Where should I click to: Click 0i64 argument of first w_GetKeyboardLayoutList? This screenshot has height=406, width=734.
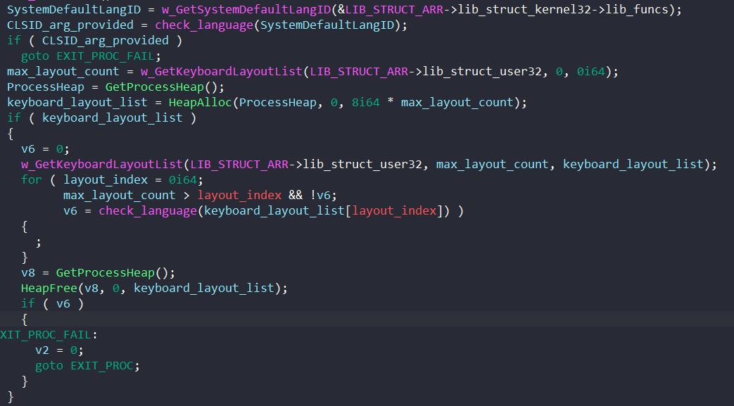click(x=590, y=72)
